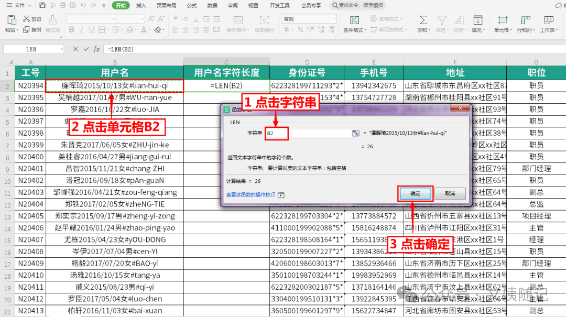Open the font size dropdown
The height and width of the screenshot is (317, 566).
pyautogui.click(x=142, y=19)
